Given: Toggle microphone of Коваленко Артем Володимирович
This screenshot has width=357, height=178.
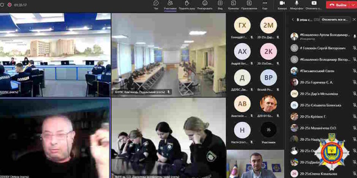Looking at the screenshot, I should tap(354, 36).
